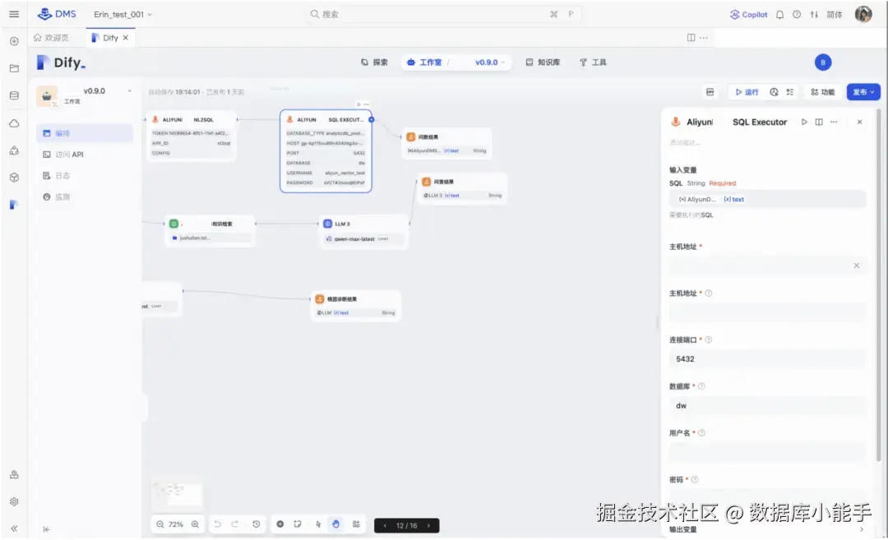The height and width of the screenshot is (540, 888).
Task: Click the sort settings icon in header
Action: pyautogui.click(x=814, y=14)
